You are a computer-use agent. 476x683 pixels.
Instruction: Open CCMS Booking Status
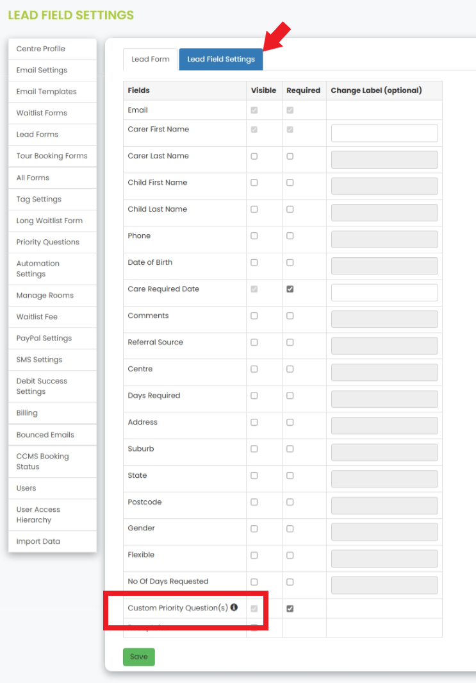(x=52, y=461)
